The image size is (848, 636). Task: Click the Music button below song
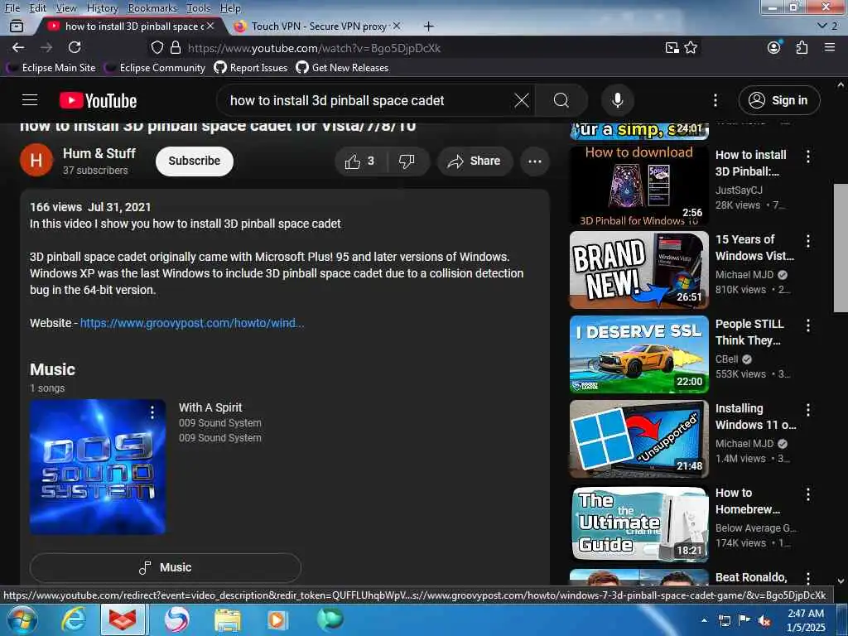click(165, 567)
